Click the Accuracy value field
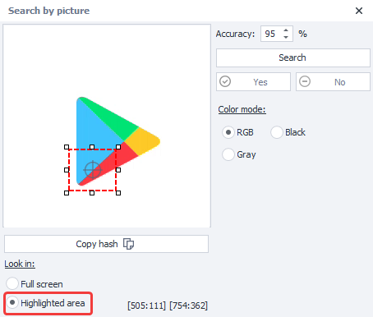 click(271, 34)
